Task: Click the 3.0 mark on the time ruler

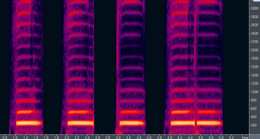Action: (118, 137)
